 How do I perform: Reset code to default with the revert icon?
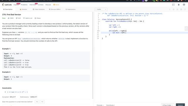click(177, 9)
